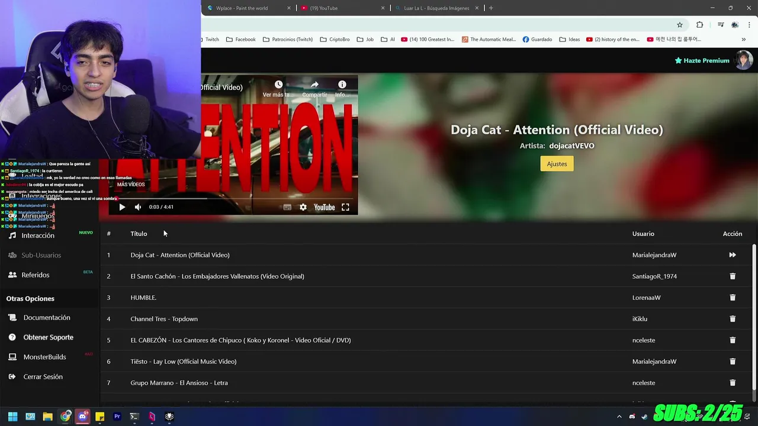Screen dimensions: 758x426
Task: Open Hazte Premium link
Action: coord(702,60)
